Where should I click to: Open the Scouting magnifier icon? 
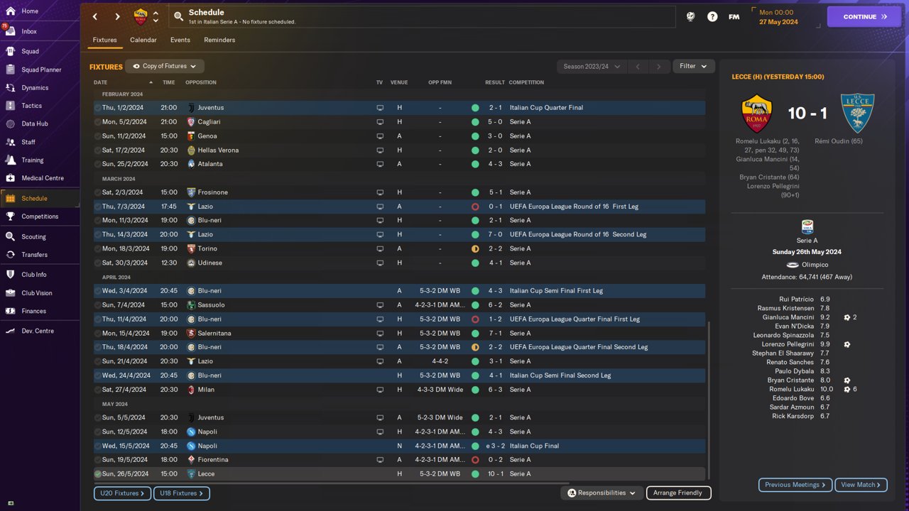click(11, 236)
